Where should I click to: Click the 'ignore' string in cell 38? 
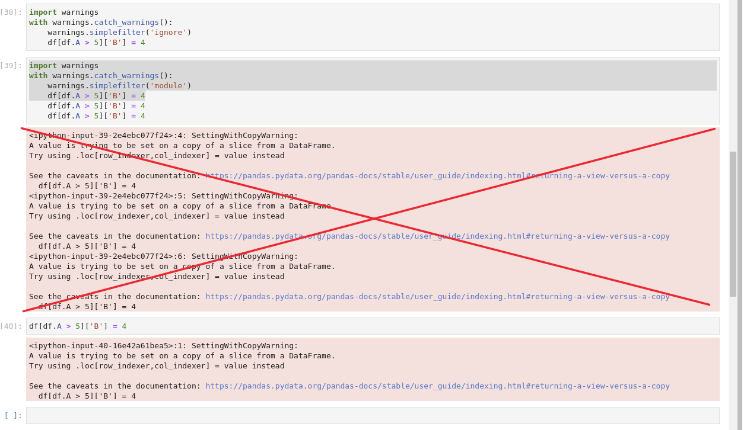point(169,32)
